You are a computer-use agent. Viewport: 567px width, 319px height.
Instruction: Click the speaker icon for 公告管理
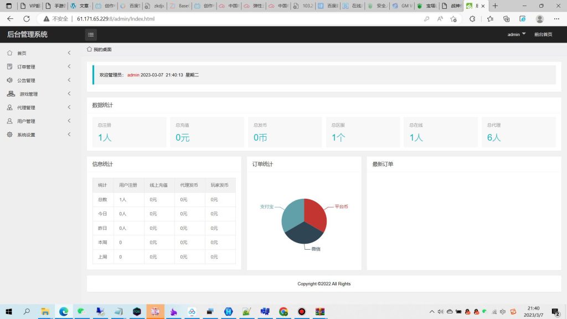[x=9, y=80]
